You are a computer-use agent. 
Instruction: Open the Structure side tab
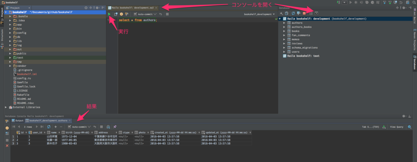2,39
